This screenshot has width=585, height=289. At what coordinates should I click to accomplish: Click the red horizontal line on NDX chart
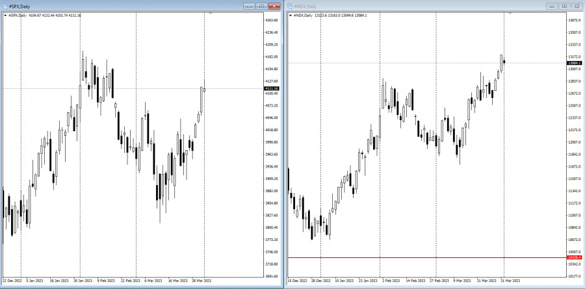click(427, 257)
